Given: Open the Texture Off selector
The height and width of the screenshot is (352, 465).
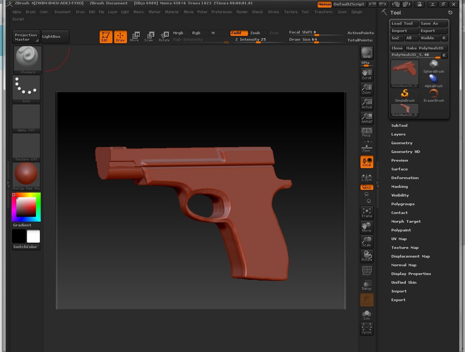Looking at the screenshot, I should click(26, 147).
